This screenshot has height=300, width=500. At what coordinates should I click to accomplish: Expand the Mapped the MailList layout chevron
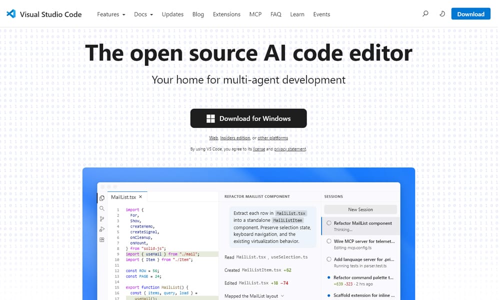click(x=282, y=296)
